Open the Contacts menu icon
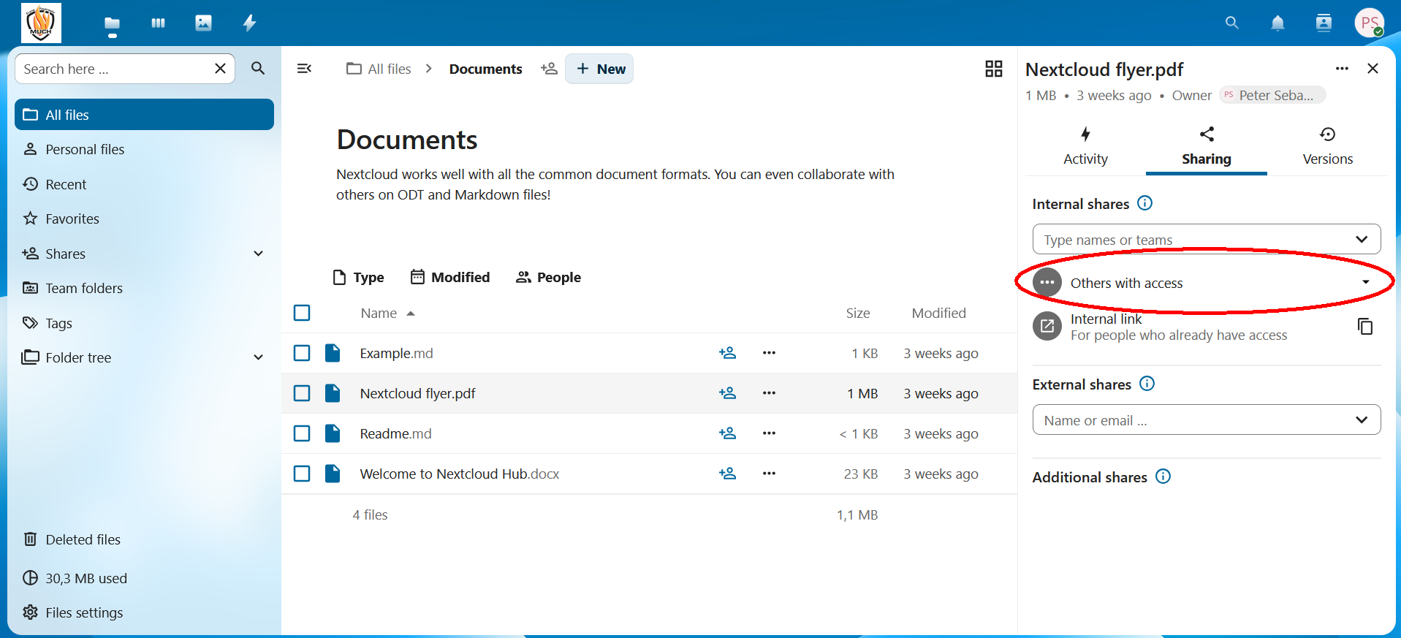1401x638 pixels. click(x=1324, y=23)
